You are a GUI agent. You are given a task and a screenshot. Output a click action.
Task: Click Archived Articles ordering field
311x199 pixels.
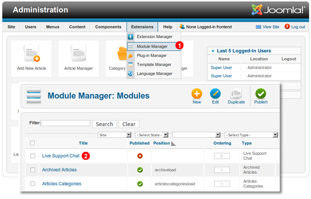pyautogui.click(x=222, y=170)
